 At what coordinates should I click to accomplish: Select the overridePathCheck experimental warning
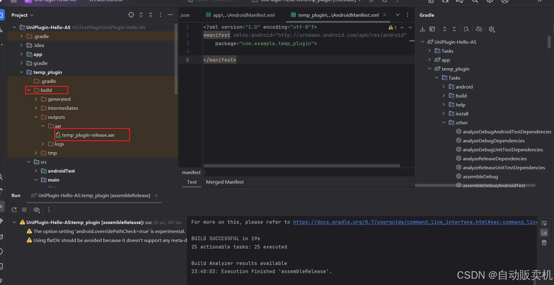coord(106,231)
